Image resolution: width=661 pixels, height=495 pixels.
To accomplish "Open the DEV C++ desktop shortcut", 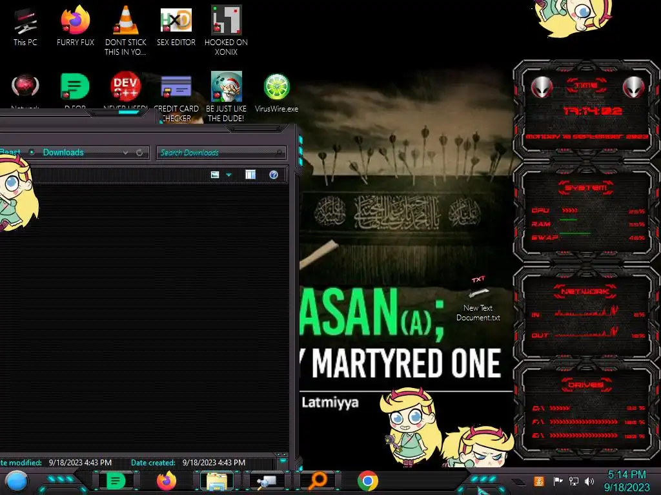I will (125, 87).
